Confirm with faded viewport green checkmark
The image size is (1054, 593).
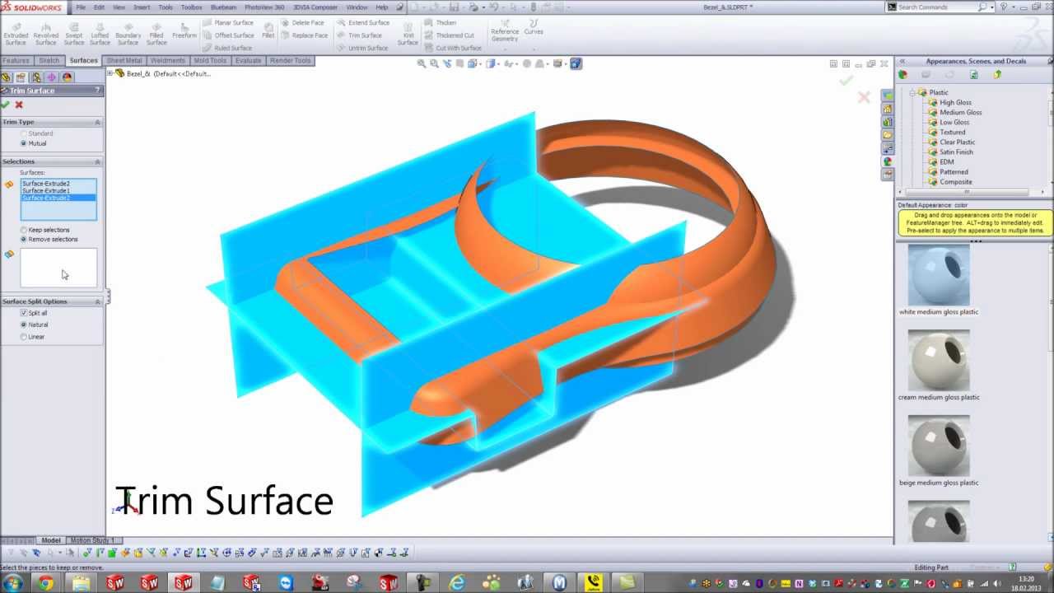pyautogui.click(x=846, y=81)
